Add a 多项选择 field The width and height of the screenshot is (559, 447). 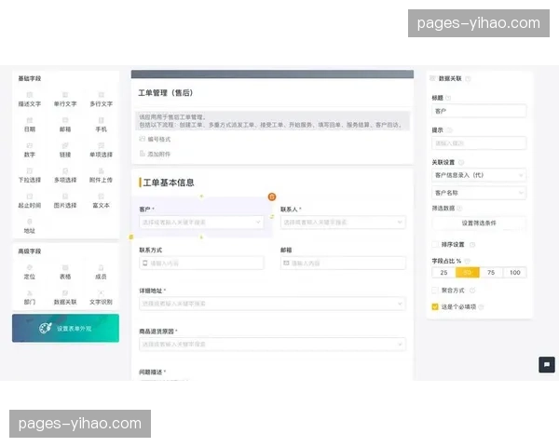tap(65, 176)
